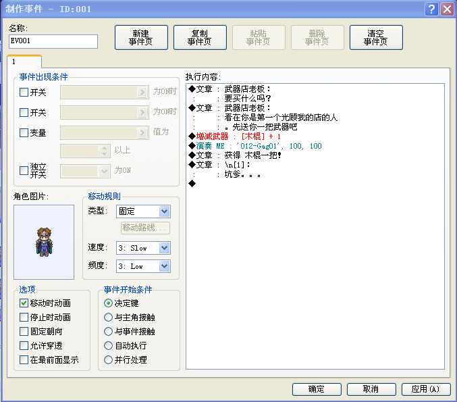Click the 名称 field containing EV001
The image size is (457, 402).
pyautogui.click(x=53, y=41)
